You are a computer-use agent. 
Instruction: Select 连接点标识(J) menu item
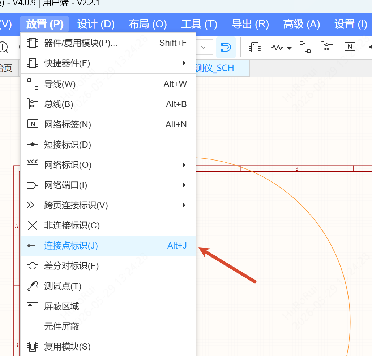pos(108,246)
